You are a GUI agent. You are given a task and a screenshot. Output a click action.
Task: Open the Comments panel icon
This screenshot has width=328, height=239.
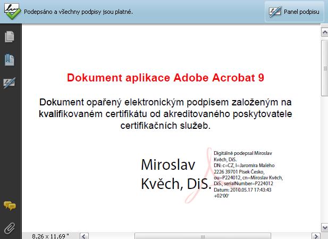[10, 205]
